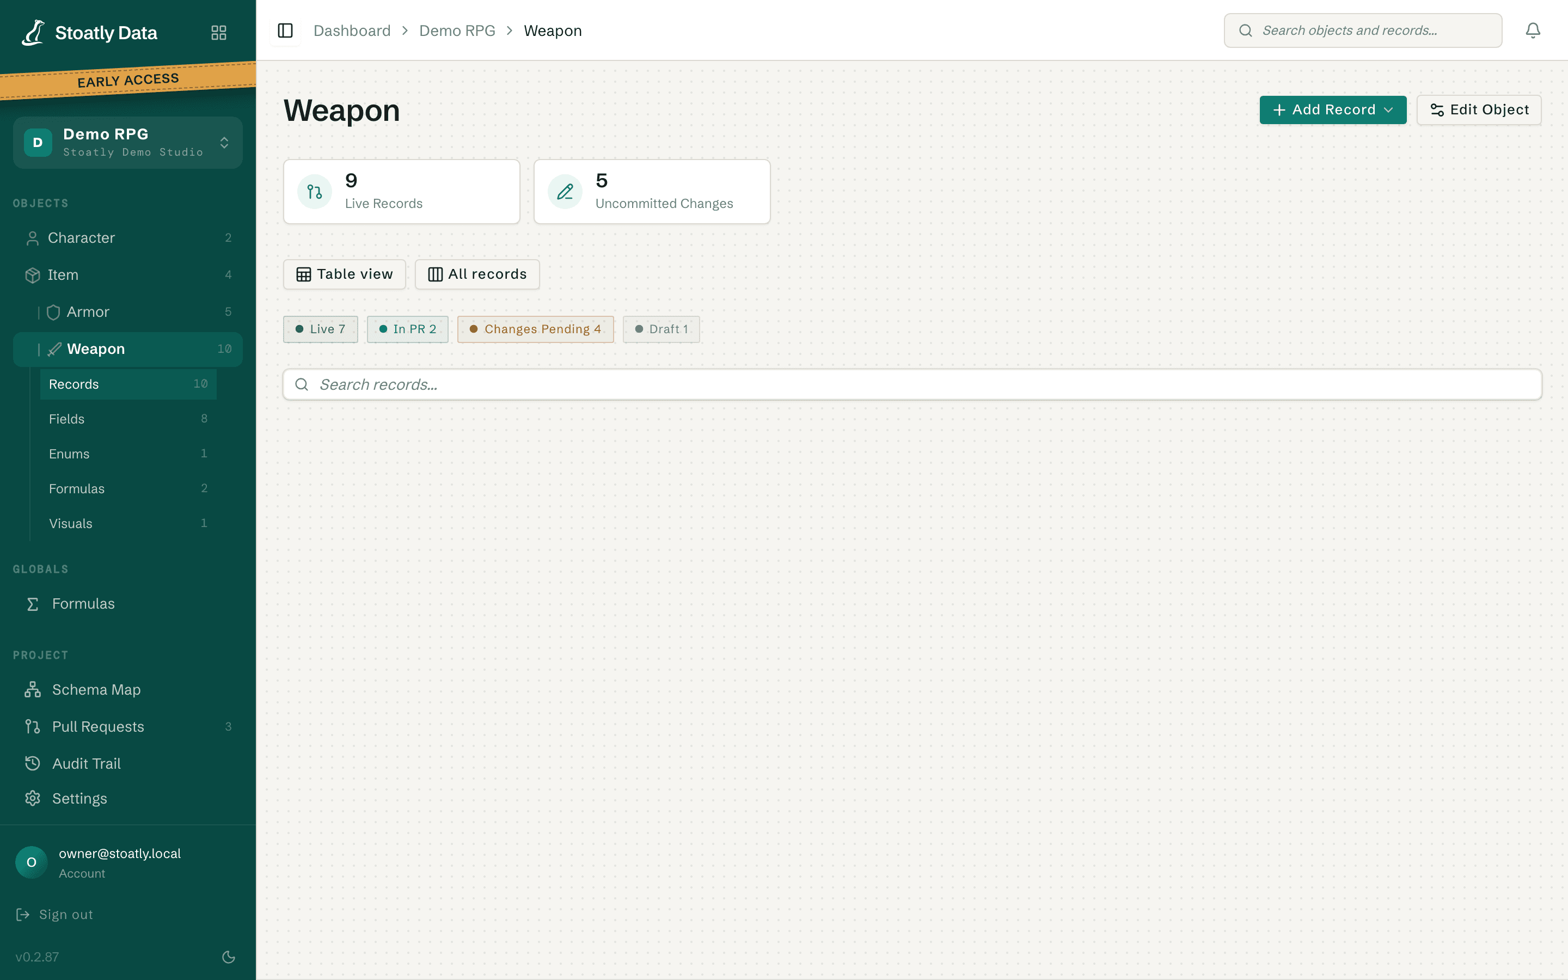Collapse the sidebar with the panel icon
1568x980 pixels.
(x=285, y=30)
